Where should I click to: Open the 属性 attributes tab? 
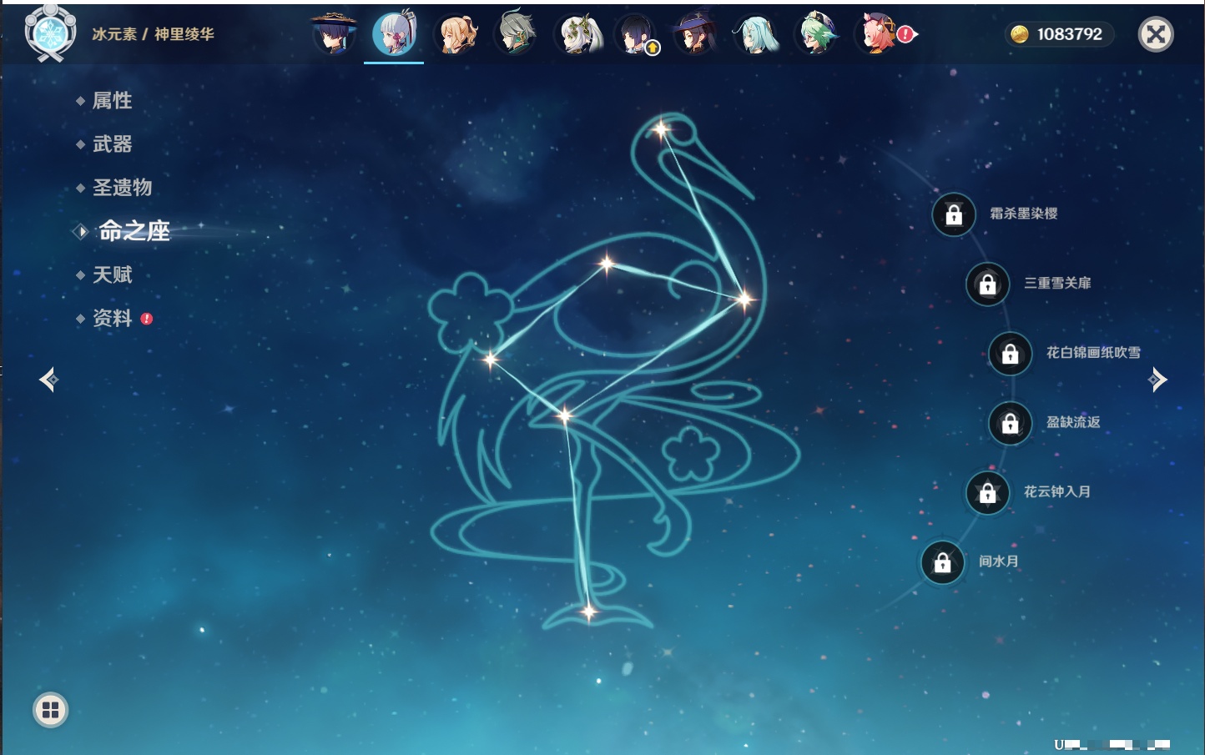coord(112,101)
